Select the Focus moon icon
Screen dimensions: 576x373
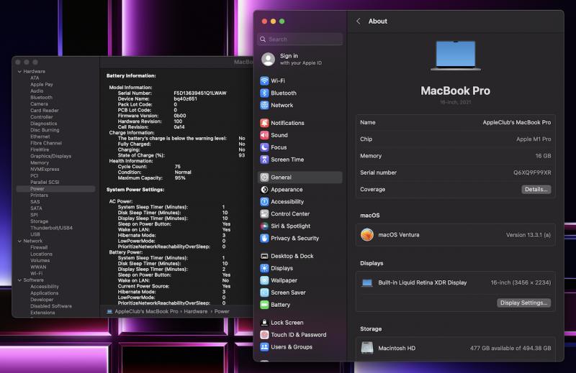click(264, 147)
